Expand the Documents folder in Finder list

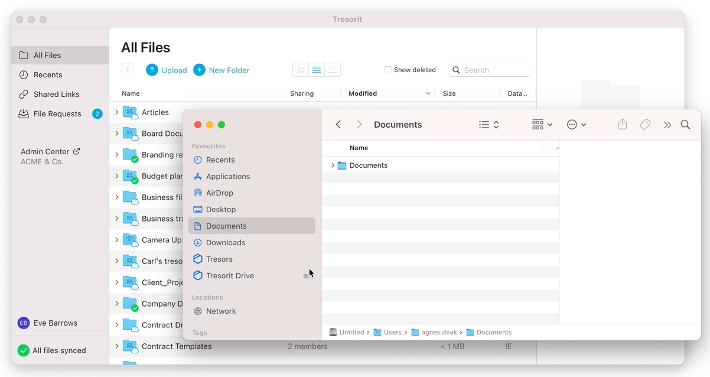click(333, 165)
